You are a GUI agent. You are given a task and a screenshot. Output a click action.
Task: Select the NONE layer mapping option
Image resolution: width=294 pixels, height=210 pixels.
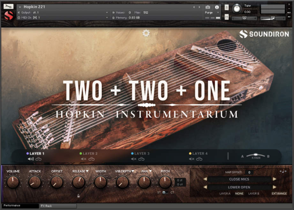tap(239, 193)
